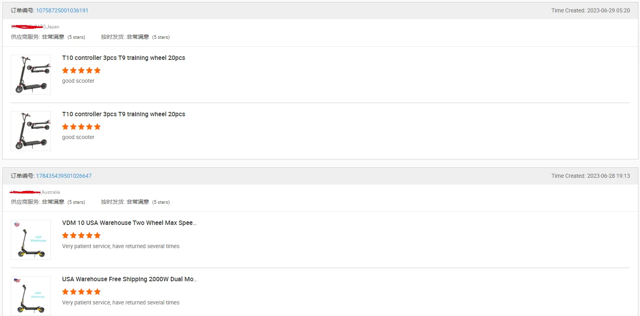Open order number 10758725001036191 link
This screenshot has height=316, width=640.
tap(62, 11)
